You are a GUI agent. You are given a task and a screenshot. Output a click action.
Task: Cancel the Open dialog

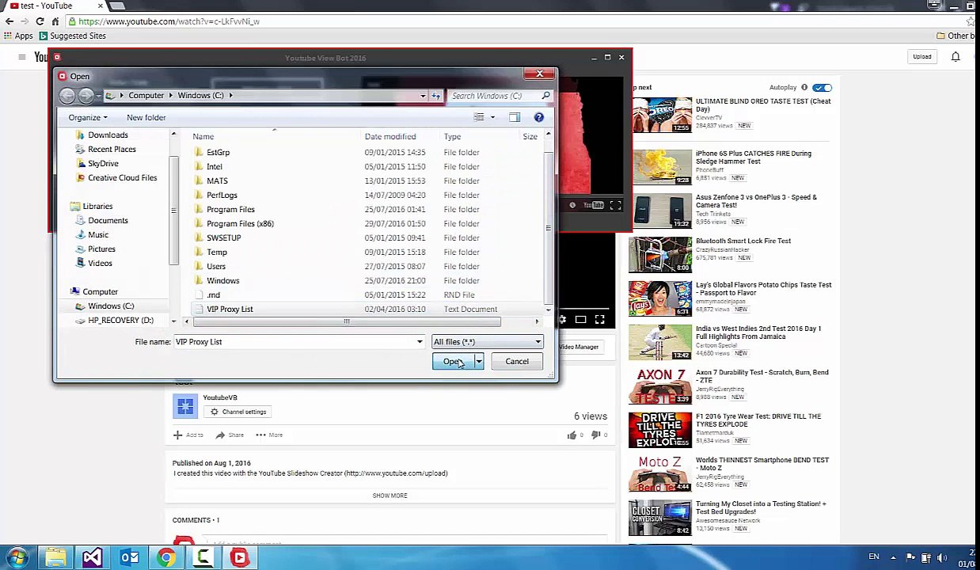[x=517, y=362]
